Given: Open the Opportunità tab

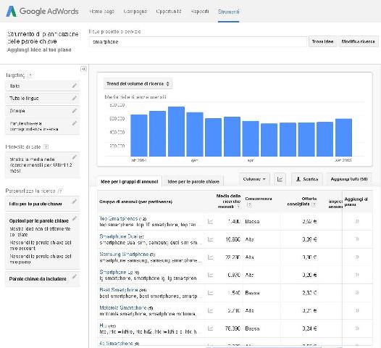Looking at the screenshot, I should point(169,12).
